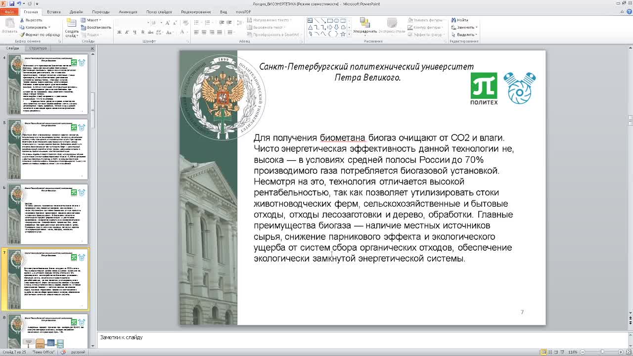Toggle align text left
The image size is (633, 356).
(x=196, y=32)
